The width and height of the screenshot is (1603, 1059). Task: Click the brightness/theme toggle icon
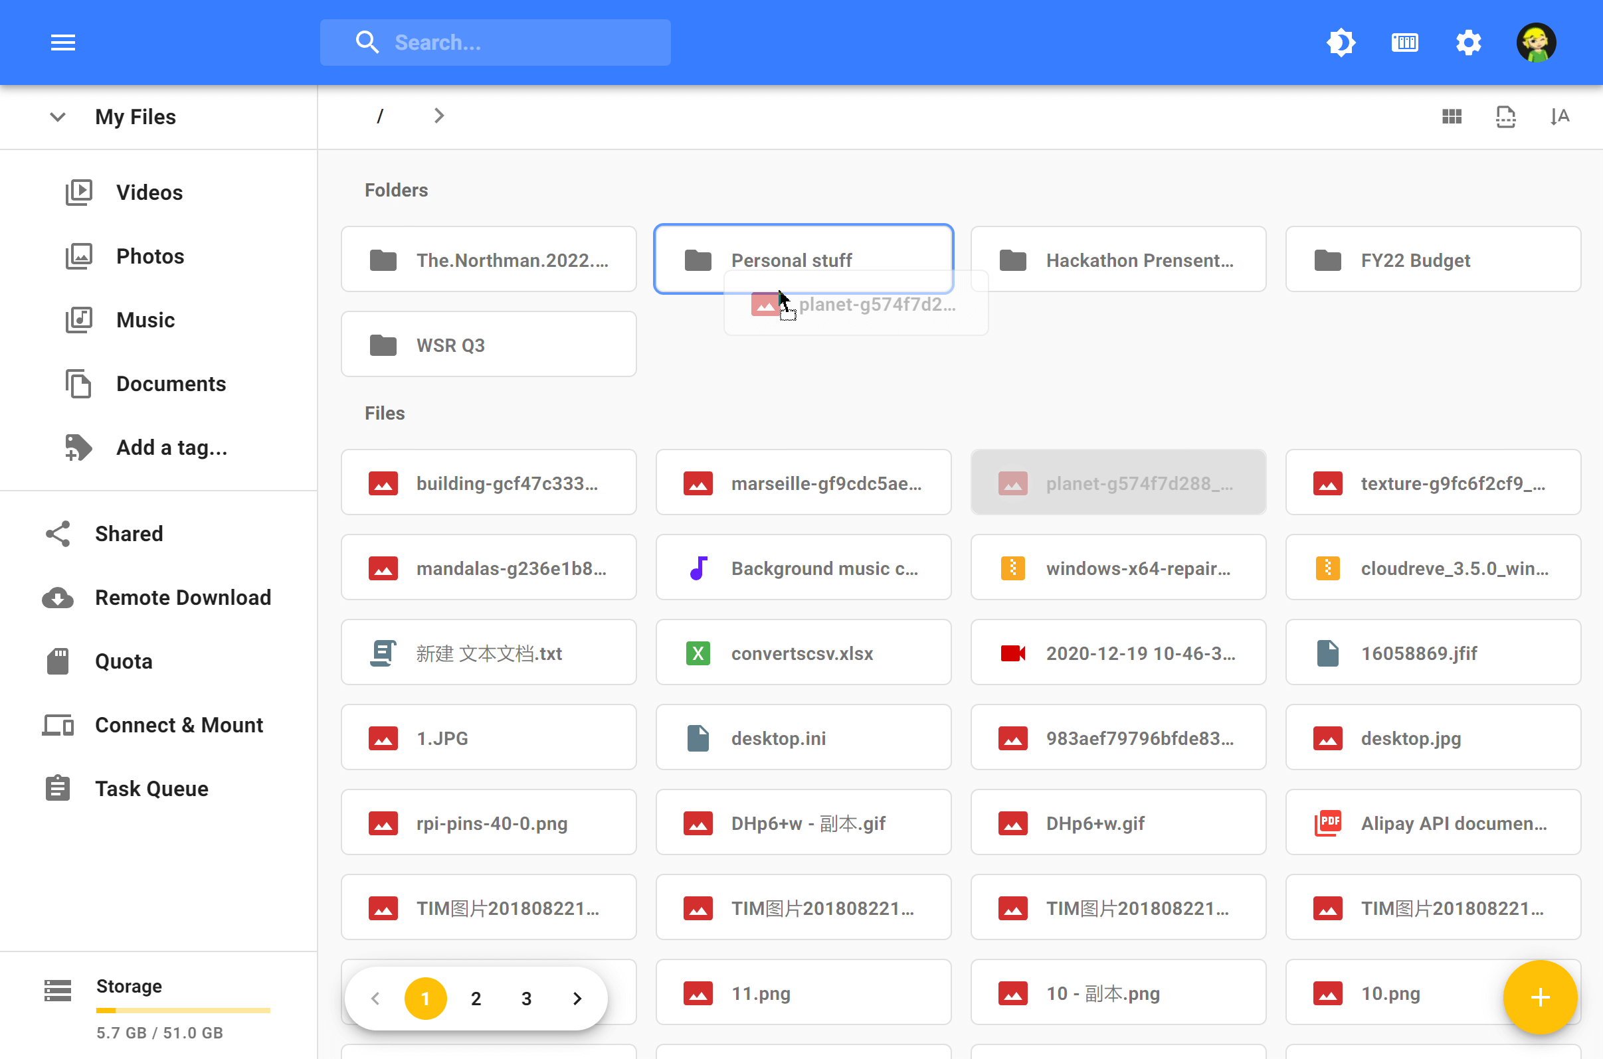click(1341, 41)
